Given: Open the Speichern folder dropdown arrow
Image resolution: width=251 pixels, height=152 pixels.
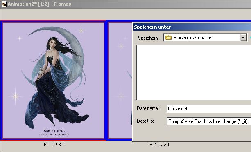Looking at the screenshot, I should [244, 38].
